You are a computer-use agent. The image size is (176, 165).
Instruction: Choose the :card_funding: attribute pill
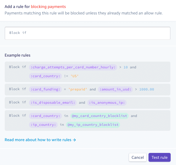coord(45,89)
